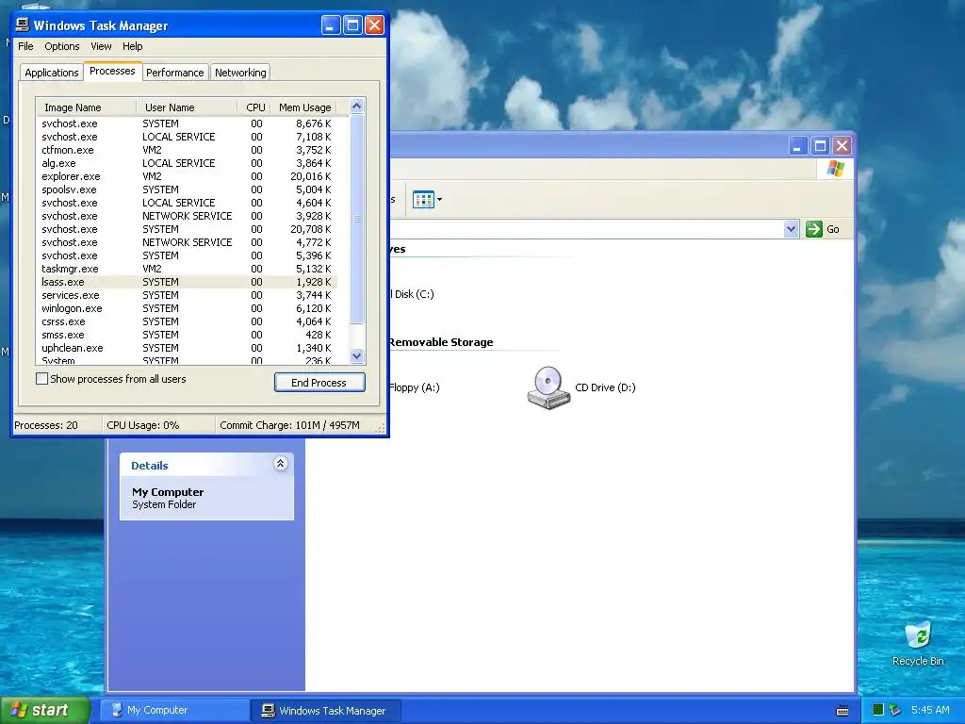The image size is (965, 724).
Task: Open the Views toolbar icon in My Computer
Action: 423,200
